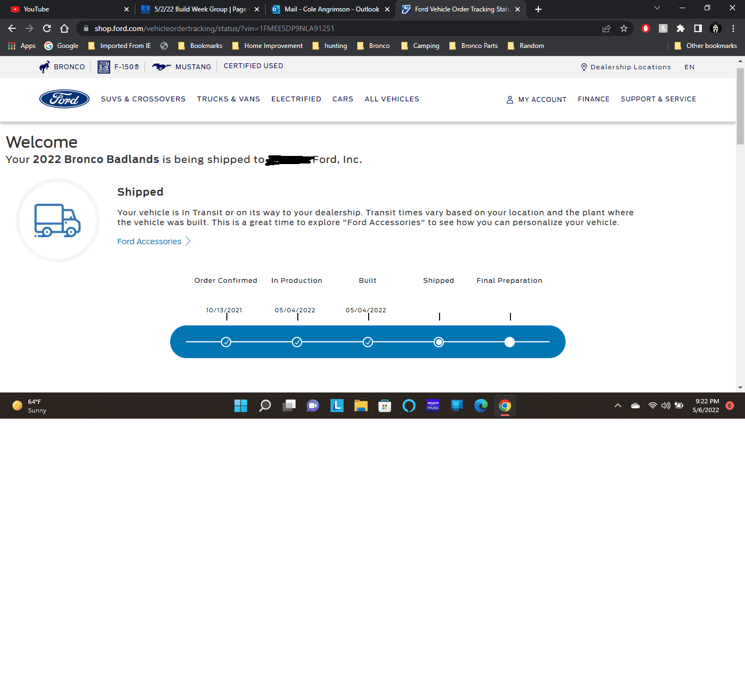Open the Support & Service menu

[658, 99]
